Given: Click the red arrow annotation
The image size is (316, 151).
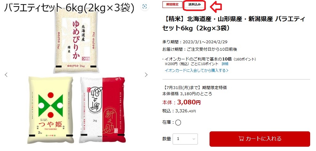Looking at the screenshot, I should tap(216, 6).
